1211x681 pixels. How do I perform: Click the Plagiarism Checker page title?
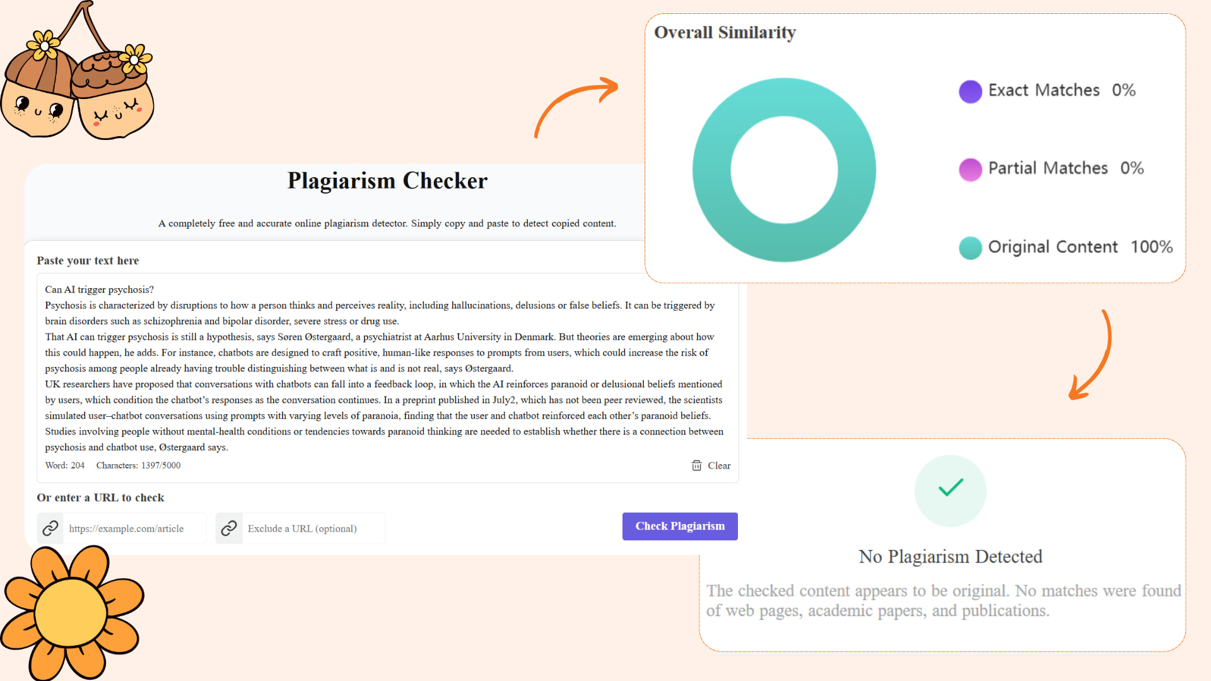[x=387, y=182]
